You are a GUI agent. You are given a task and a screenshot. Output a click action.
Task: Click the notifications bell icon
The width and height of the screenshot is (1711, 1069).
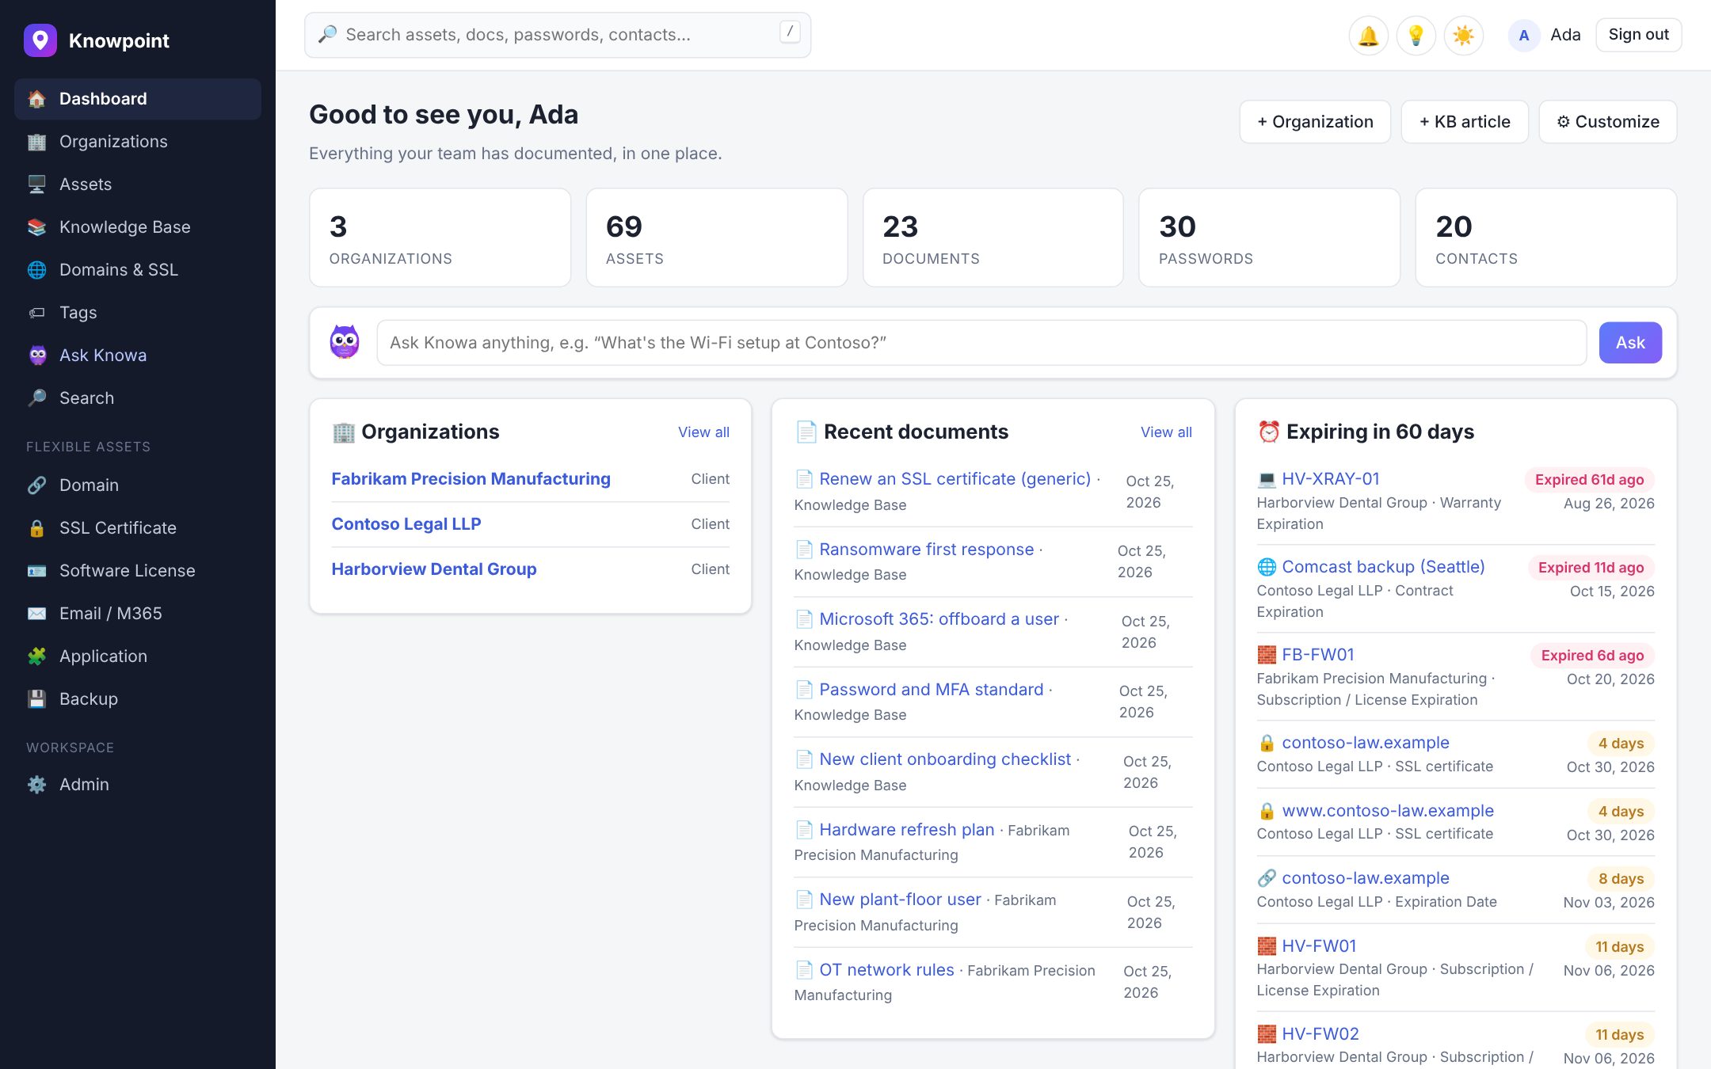[1368, 36]
